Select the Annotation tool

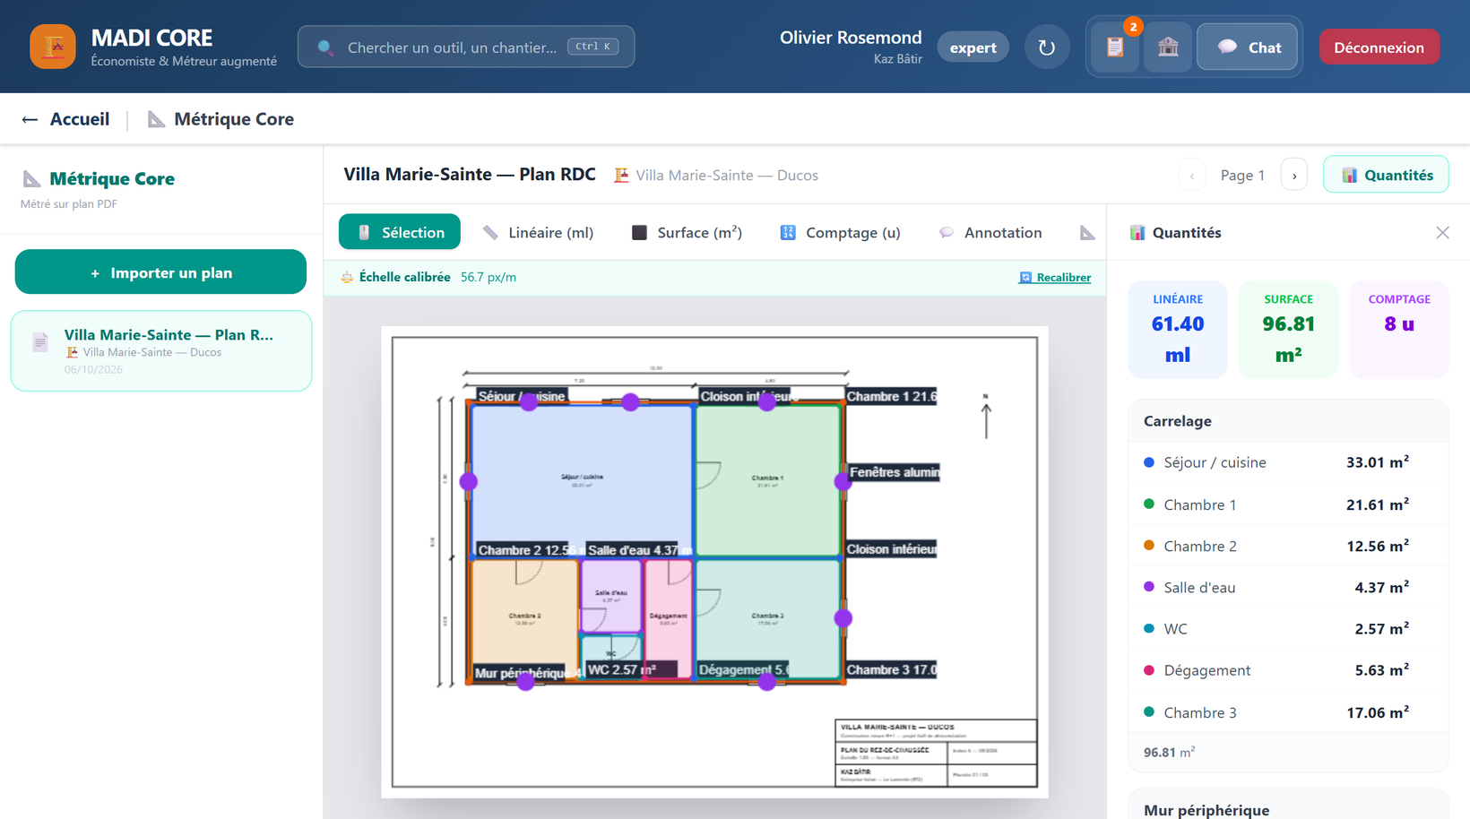990,232
